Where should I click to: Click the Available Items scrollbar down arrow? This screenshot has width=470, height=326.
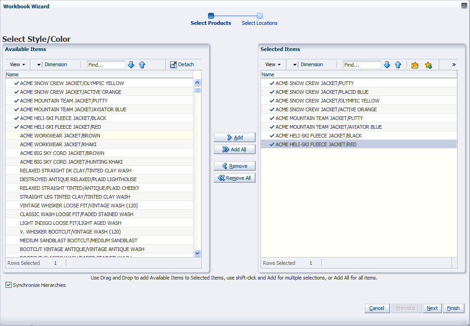197,253
